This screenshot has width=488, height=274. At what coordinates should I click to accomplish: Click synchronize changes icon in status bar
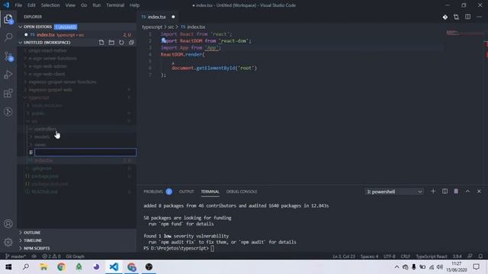[34, 256]
